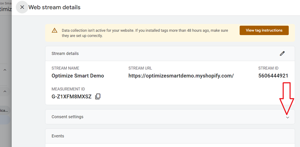Click View tag instructions button
The width and height of the screenshot is (300, 147).
point(264,30)
